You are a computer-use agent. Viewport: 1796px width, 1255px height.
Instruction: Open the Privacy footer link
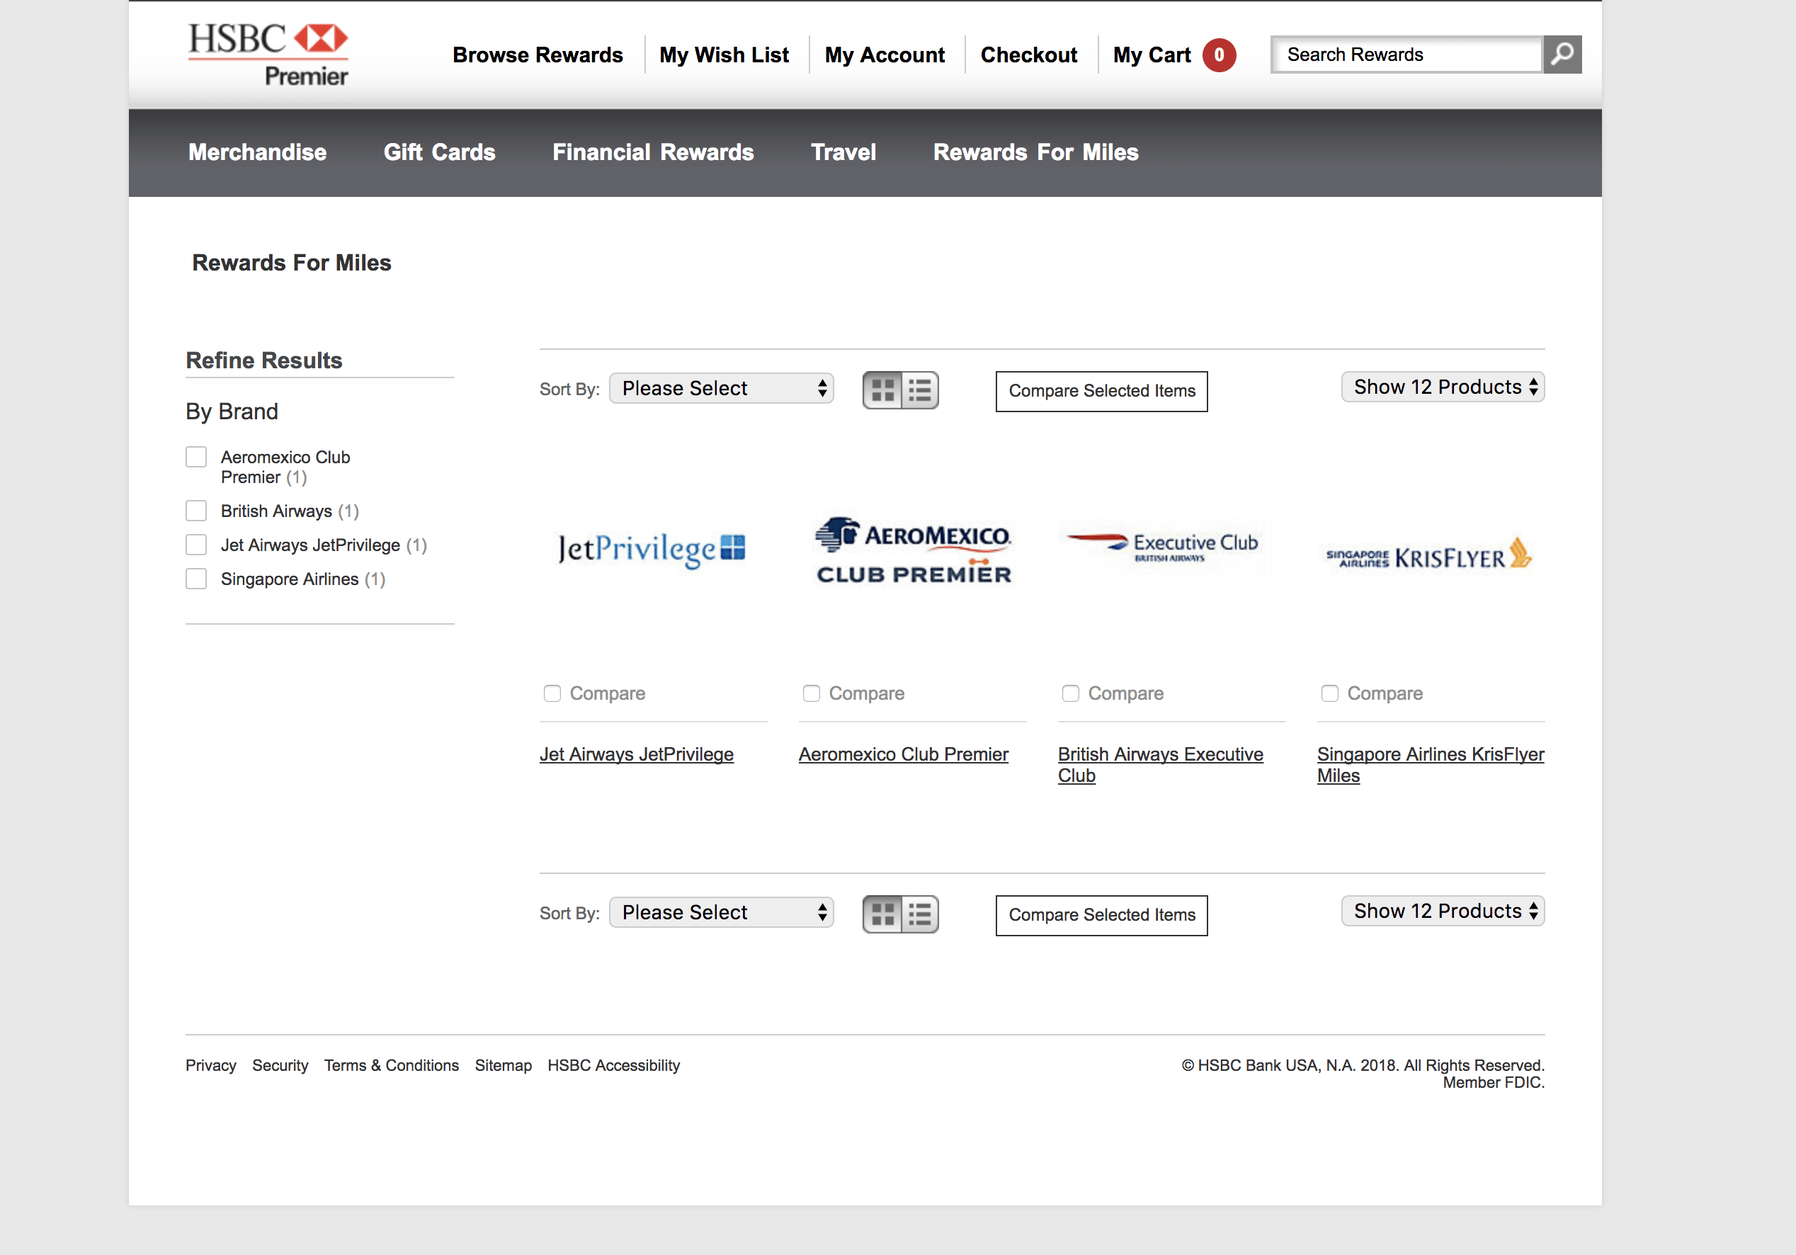(210, 1066)
